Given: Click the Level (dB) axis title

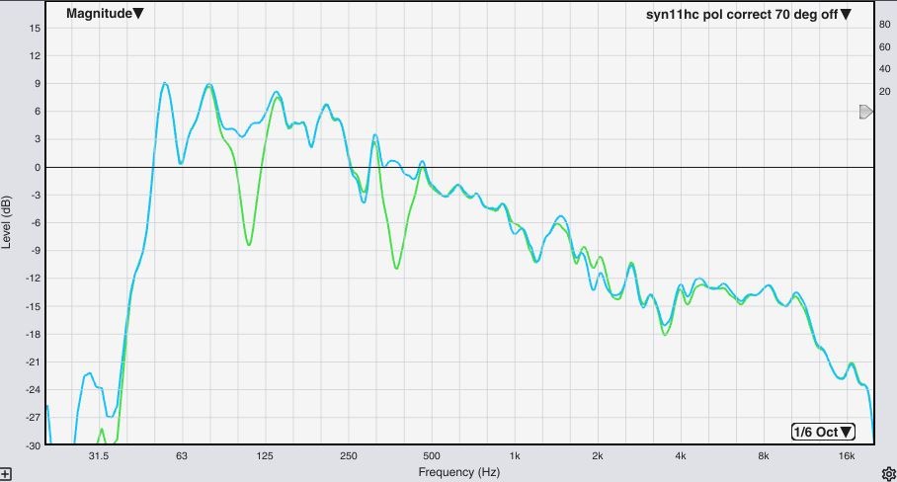Looking at the screenshot, I should (x=6, y=222).
